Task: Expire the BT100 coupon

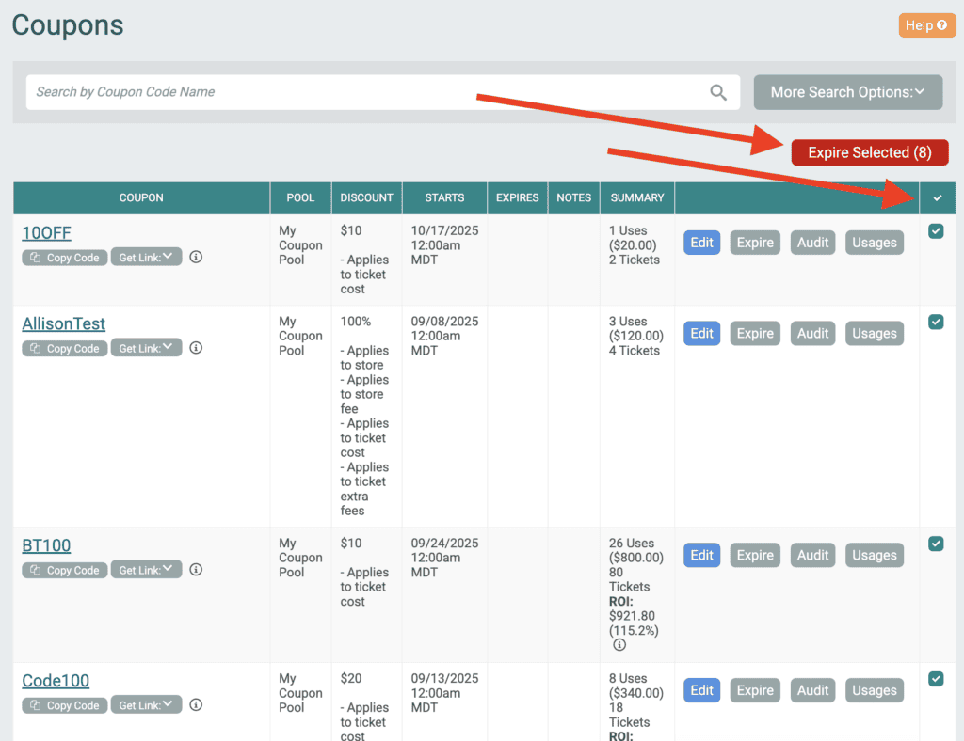Action: coord(755,555)
